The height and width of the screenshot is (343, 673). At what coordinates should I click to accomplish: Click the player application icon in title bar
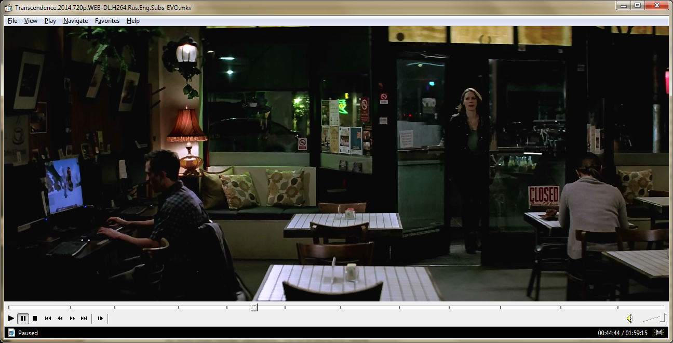[x=8, y=7]
